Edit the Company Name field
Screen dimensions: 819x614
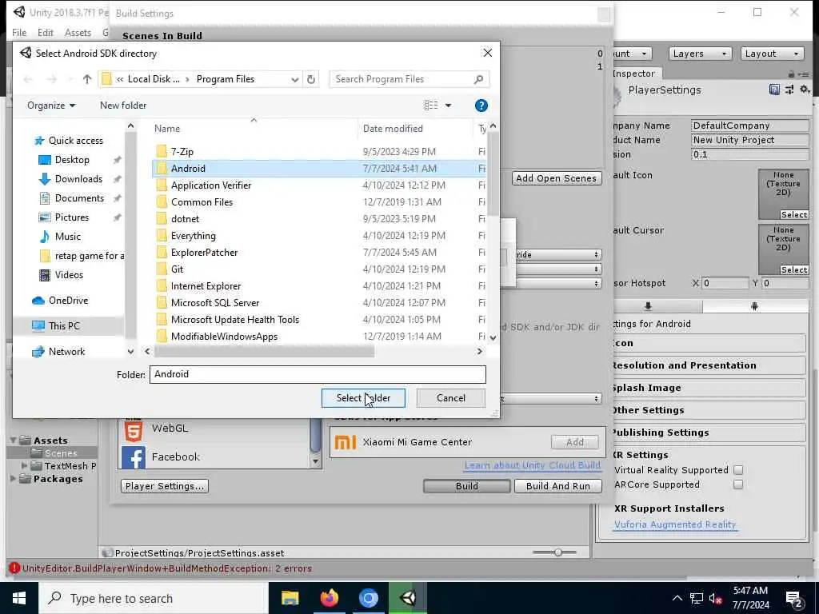750,126
